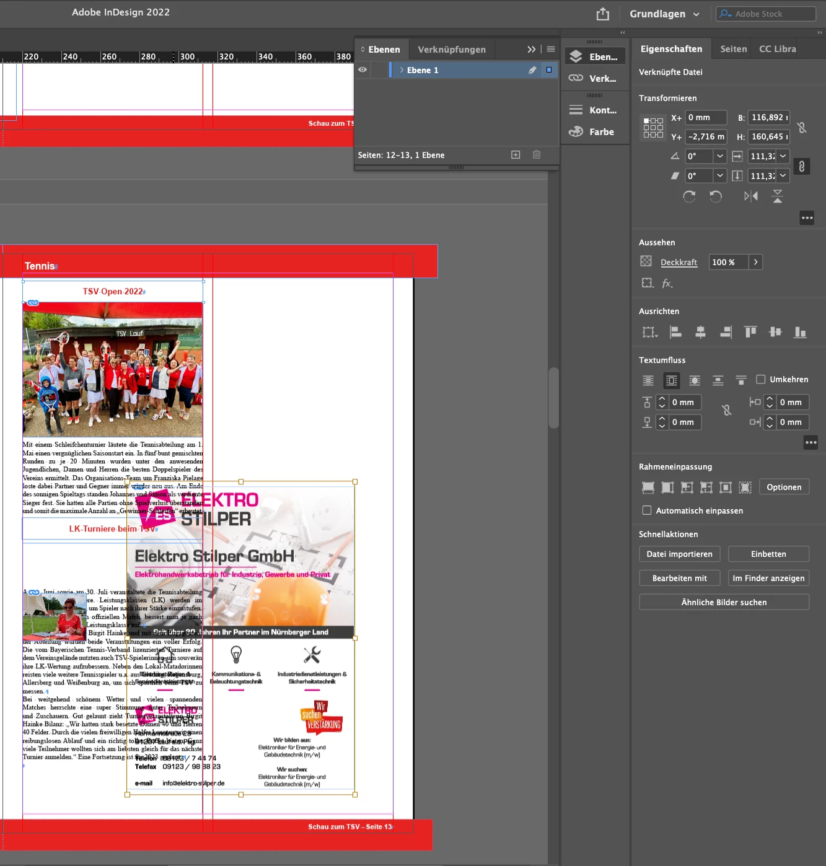This screenshot has width=826, height=866.
Task: Toggle visibility eye of Ebene 1
Action: (362, 70)
